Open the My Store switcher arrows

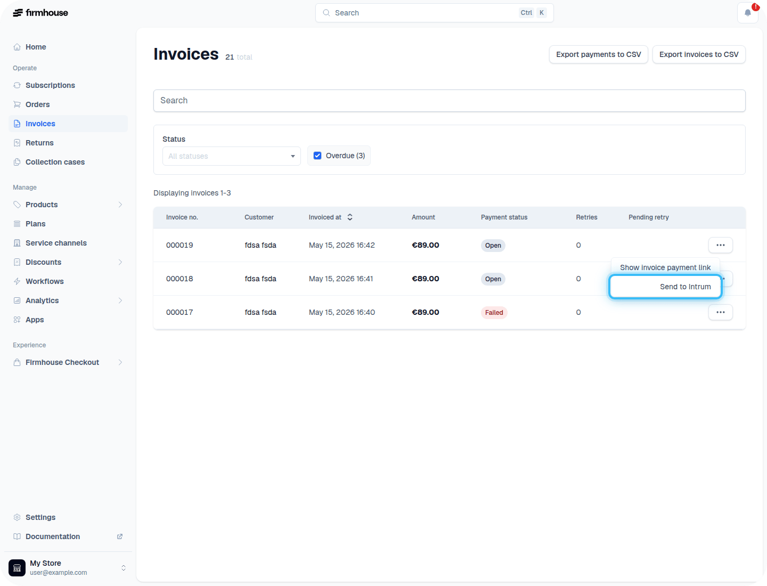(x=124, y=568)
